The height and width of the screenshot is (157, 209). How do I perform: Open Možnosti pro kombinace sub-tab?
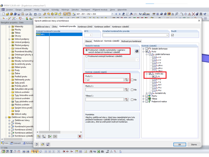pyautogui.click(x=131, y=41)
